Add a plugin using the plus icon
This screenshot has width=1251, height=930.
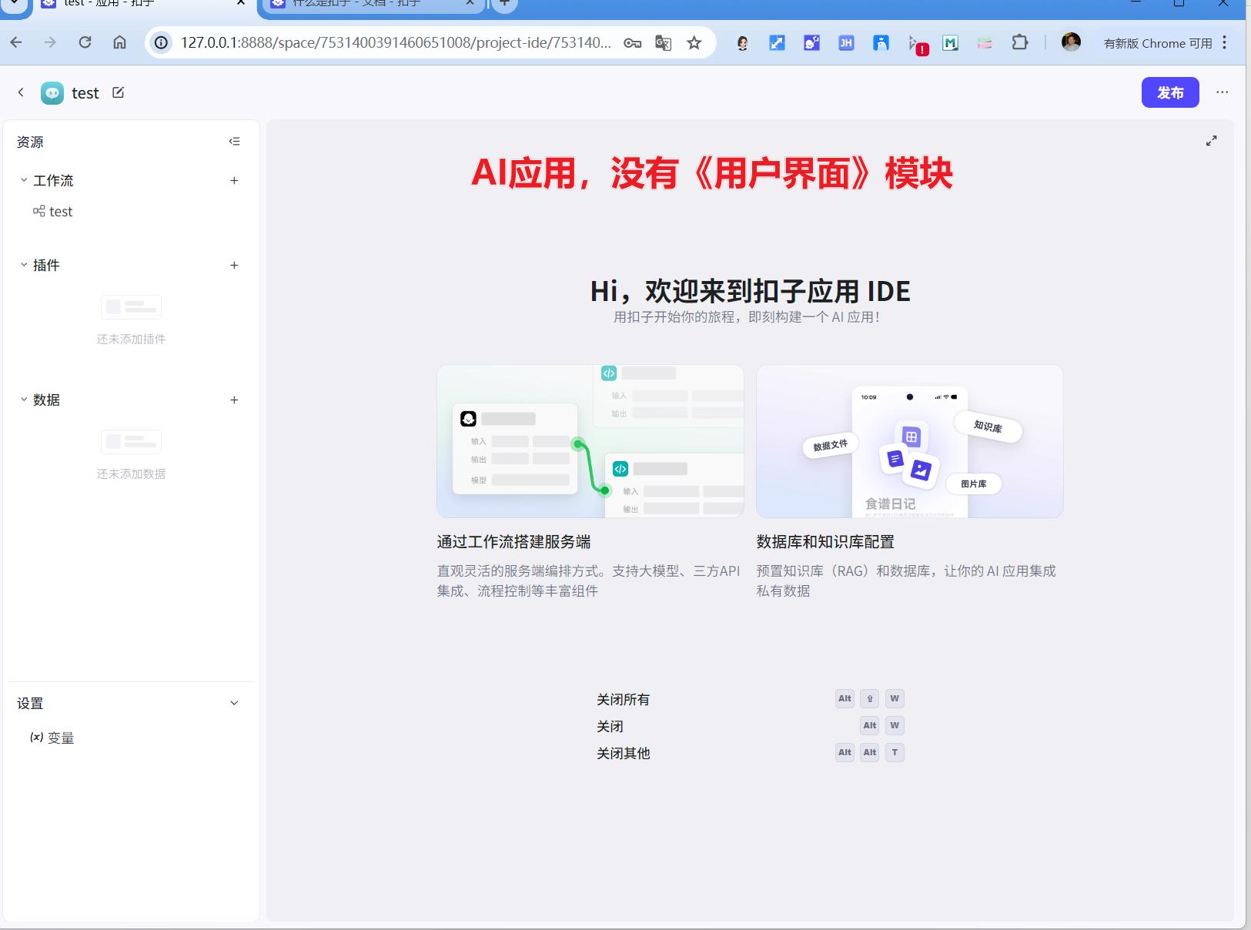(x=235, y=265)
